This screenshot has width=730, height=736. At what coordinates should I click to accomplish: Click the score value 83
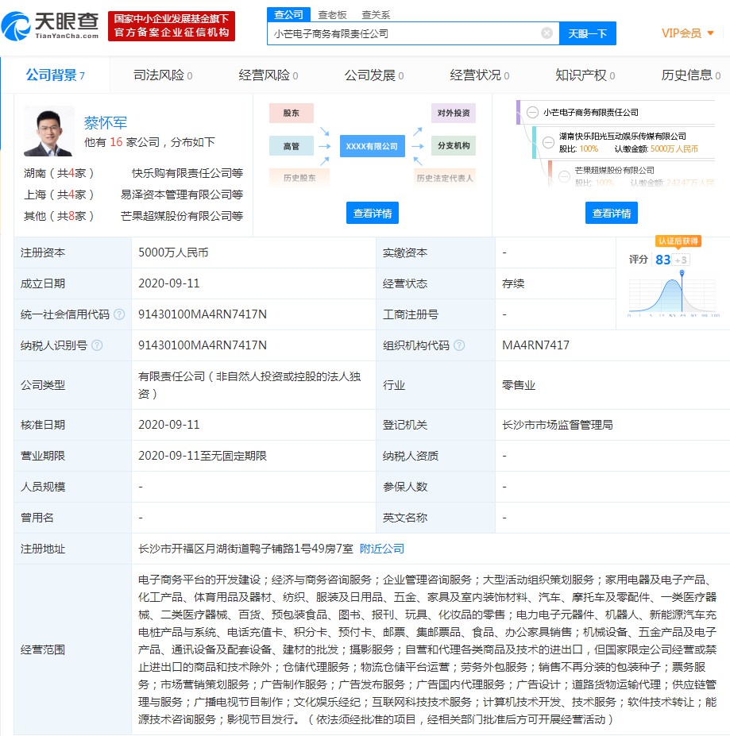(662, 260)
